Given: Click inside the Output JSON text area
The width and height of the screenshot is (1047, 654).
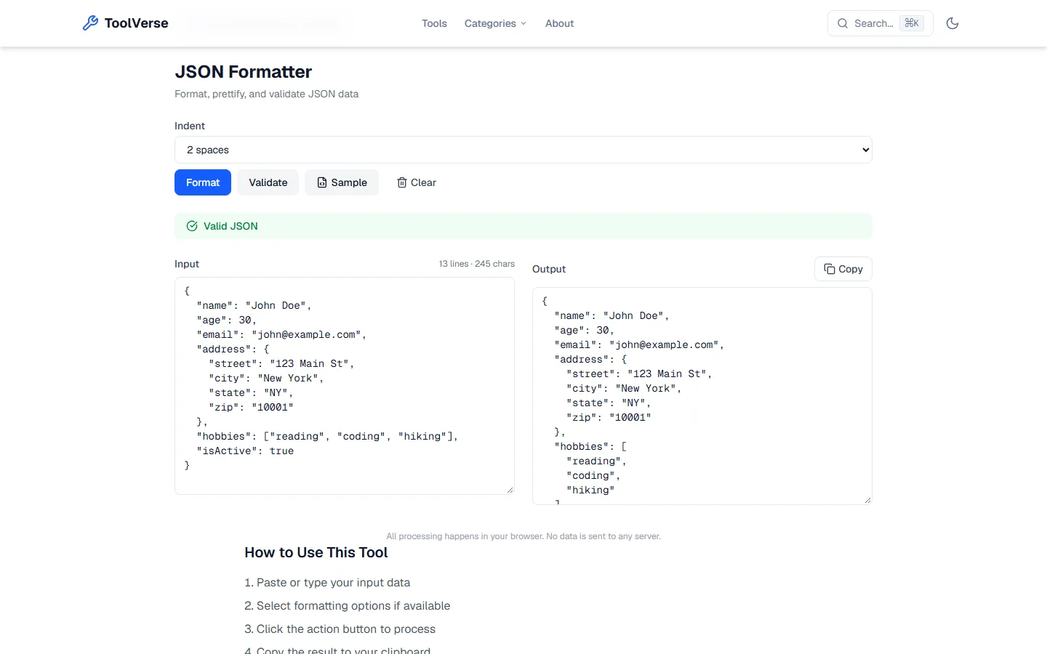Looking at the screenshot, I should (702, 396).
